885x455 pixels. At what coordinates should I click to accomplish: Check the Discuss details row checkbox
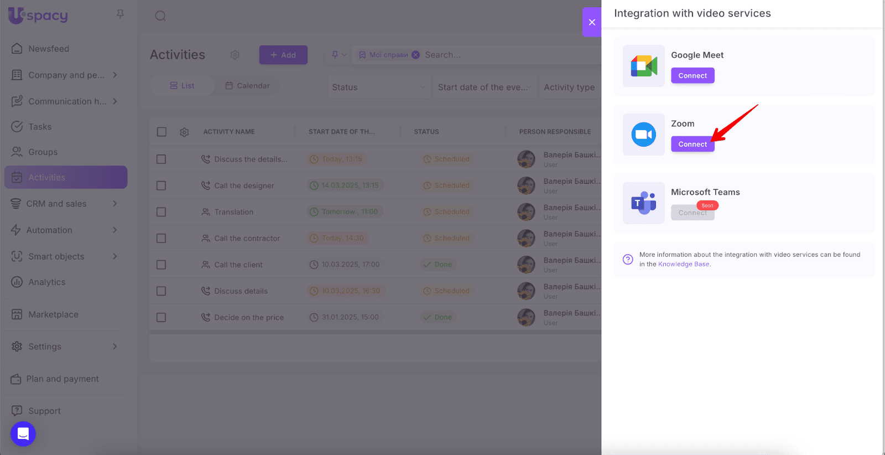point(162,291)
